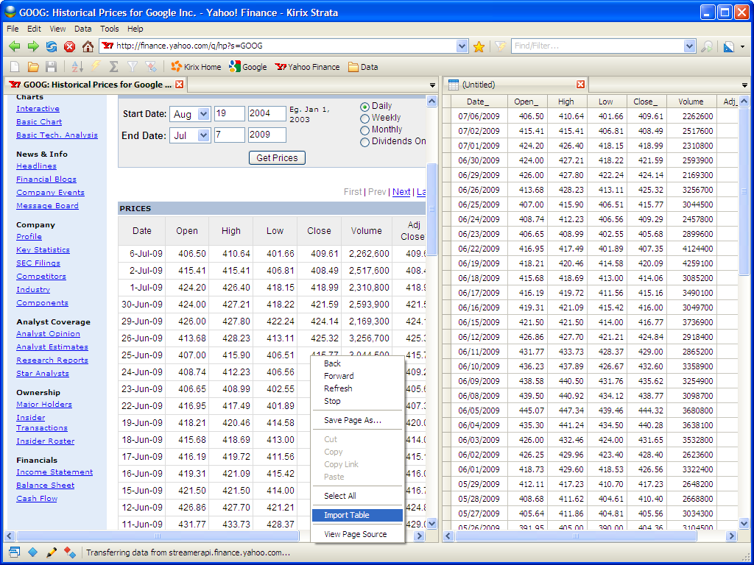Click the Find/Filter search field
The height and width of the screenshot is (565, 754).
tap(597, 46)
